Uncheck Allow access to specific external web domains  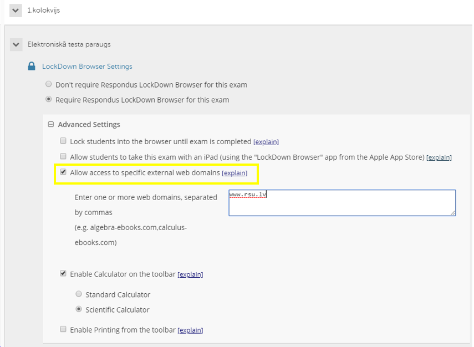click(x=63, y=172)
